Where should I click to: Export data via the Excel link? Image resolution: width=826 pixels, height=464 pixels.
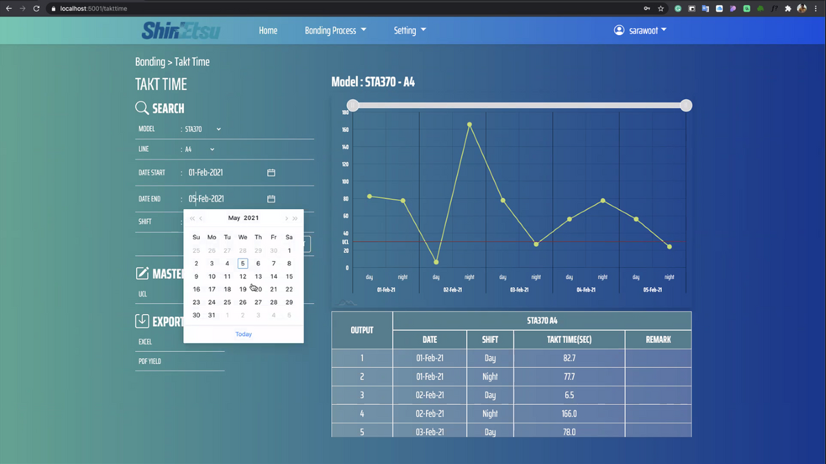coord(145,342)
